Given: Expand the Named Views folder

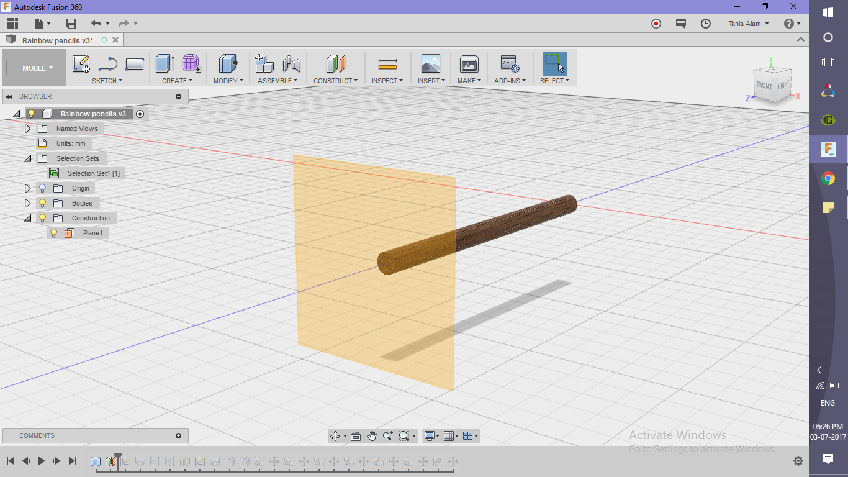Looking at the screenshot, I should 27,129.
